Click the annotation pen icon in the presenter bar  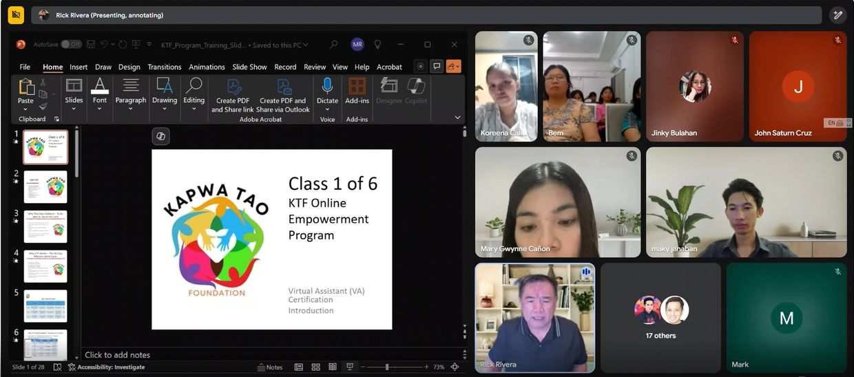pyautogui.click(x=837, y=14)
